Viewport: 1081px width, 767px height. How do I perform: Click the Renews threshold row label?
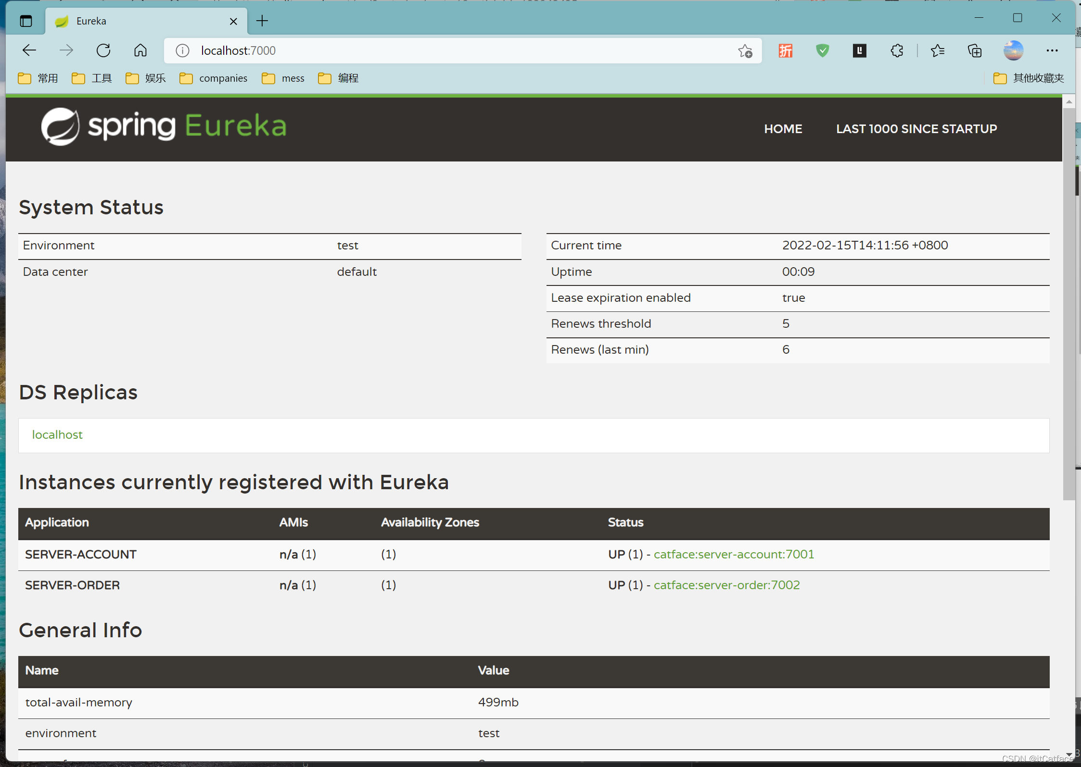tap(601, 324)
